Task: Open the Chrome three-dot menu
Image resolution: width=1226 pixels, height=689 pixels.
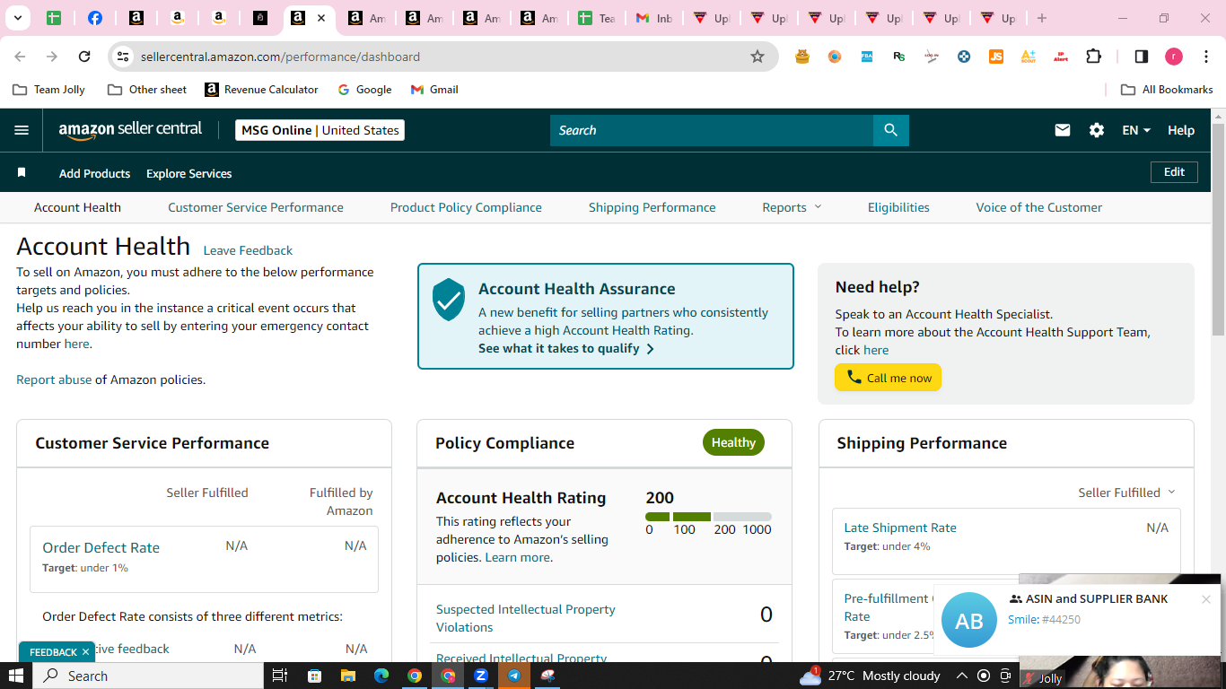Action: (x=1207, y=57)
